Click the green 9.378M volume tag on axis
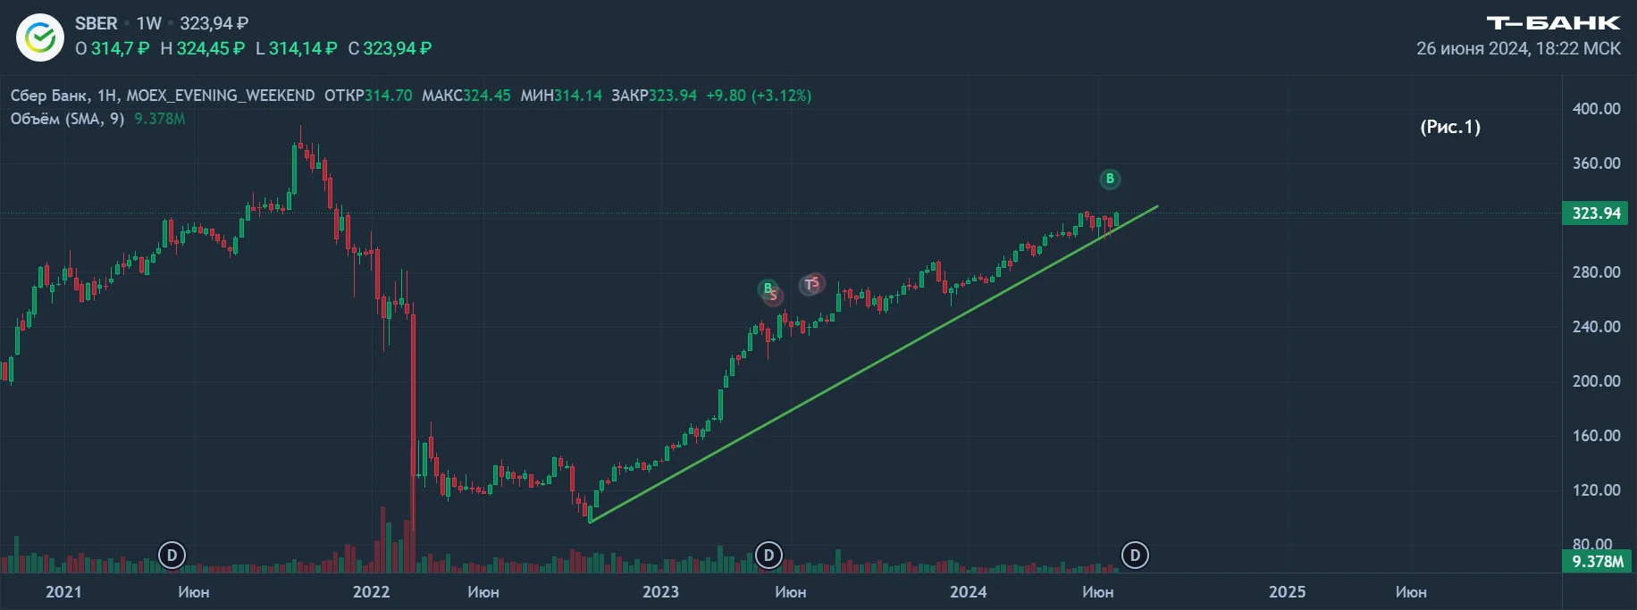 [1598, 562]
